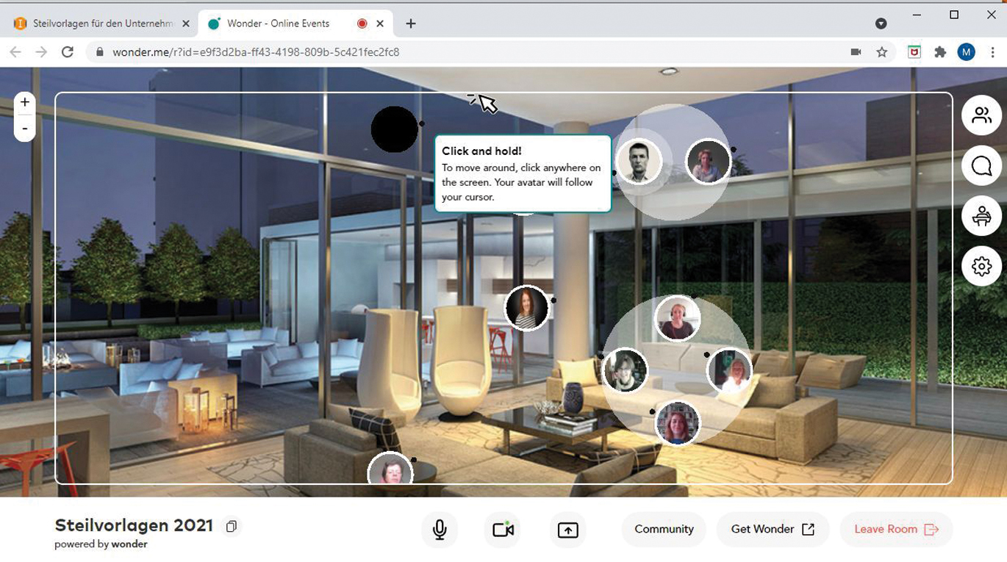Toggle the camera on or off
This screenshot has width=1007, height=562.
point(503,530)
